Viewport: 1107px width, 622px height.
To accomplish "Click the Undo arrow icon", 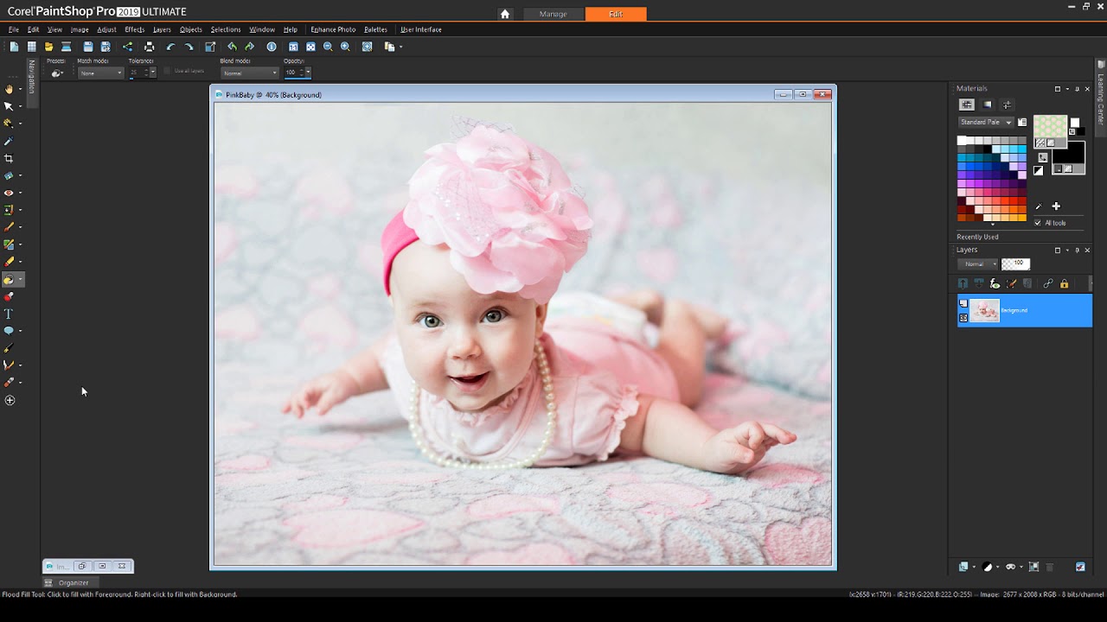I will 170,47.
